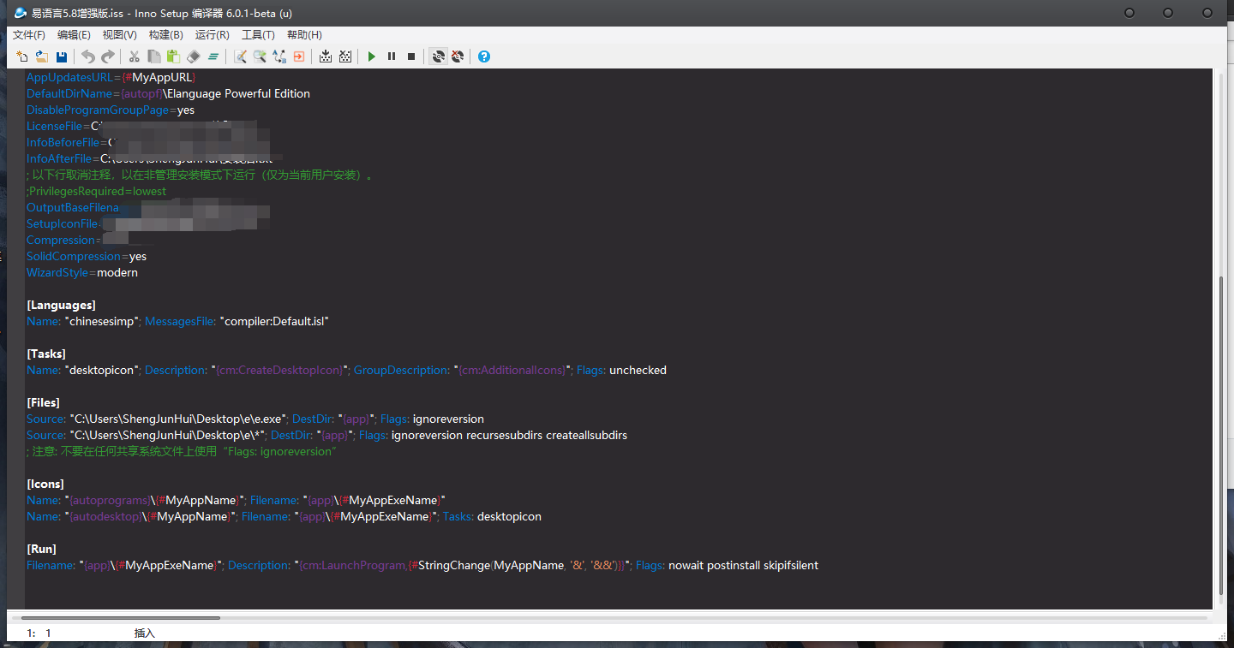The width and height of the screenshot is (1234, 648).
Task: Copy selected text via toolbar
Action: (153, 56)
